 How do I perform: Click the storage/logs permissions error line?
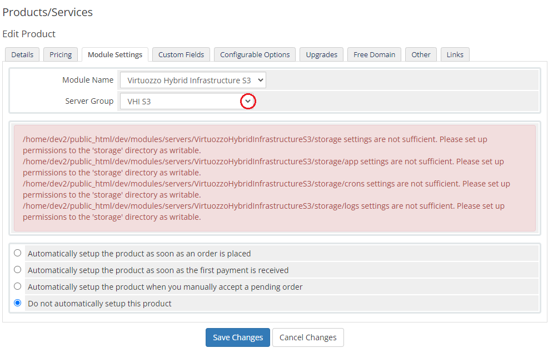click(264, 211)
